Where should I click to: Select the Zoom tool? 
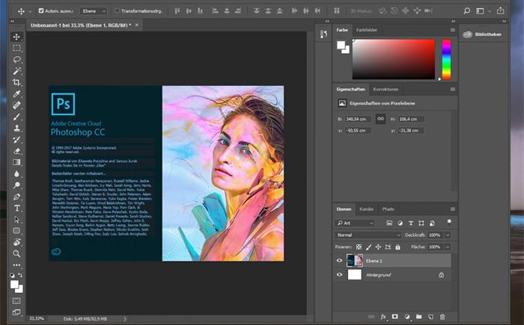[16, 253]
